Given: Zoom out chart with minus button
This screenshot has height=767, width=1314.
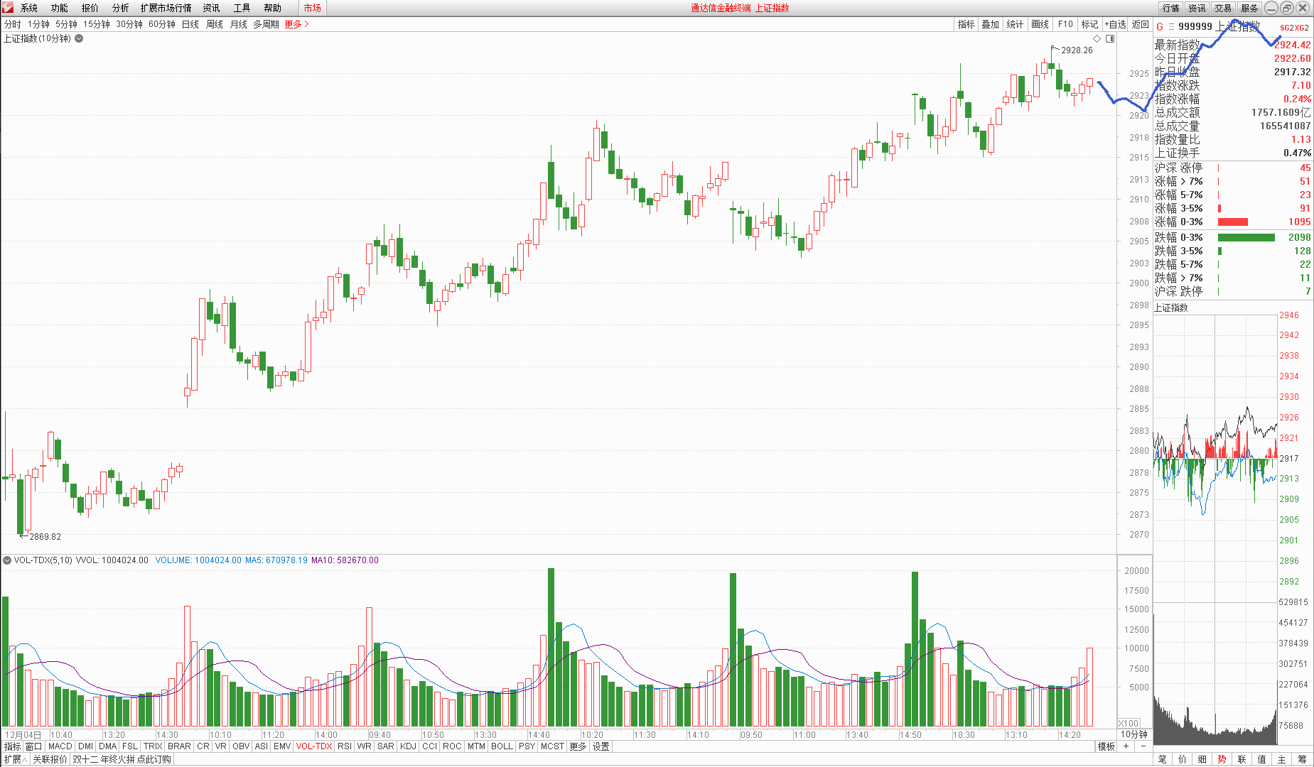Looking at the screenshot, I should [x=1143, y=746].
